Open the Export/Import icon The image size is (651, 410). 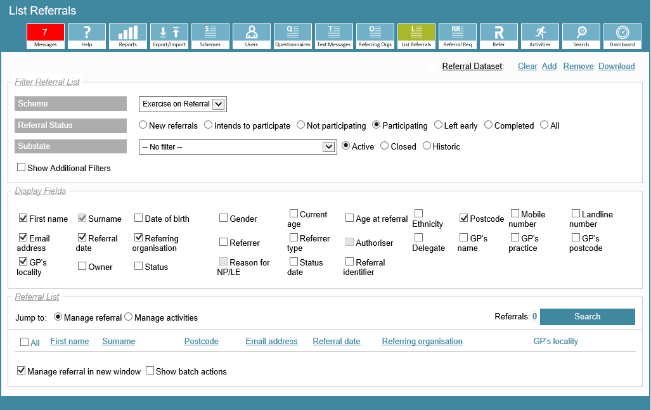click(x=169, y=36)
